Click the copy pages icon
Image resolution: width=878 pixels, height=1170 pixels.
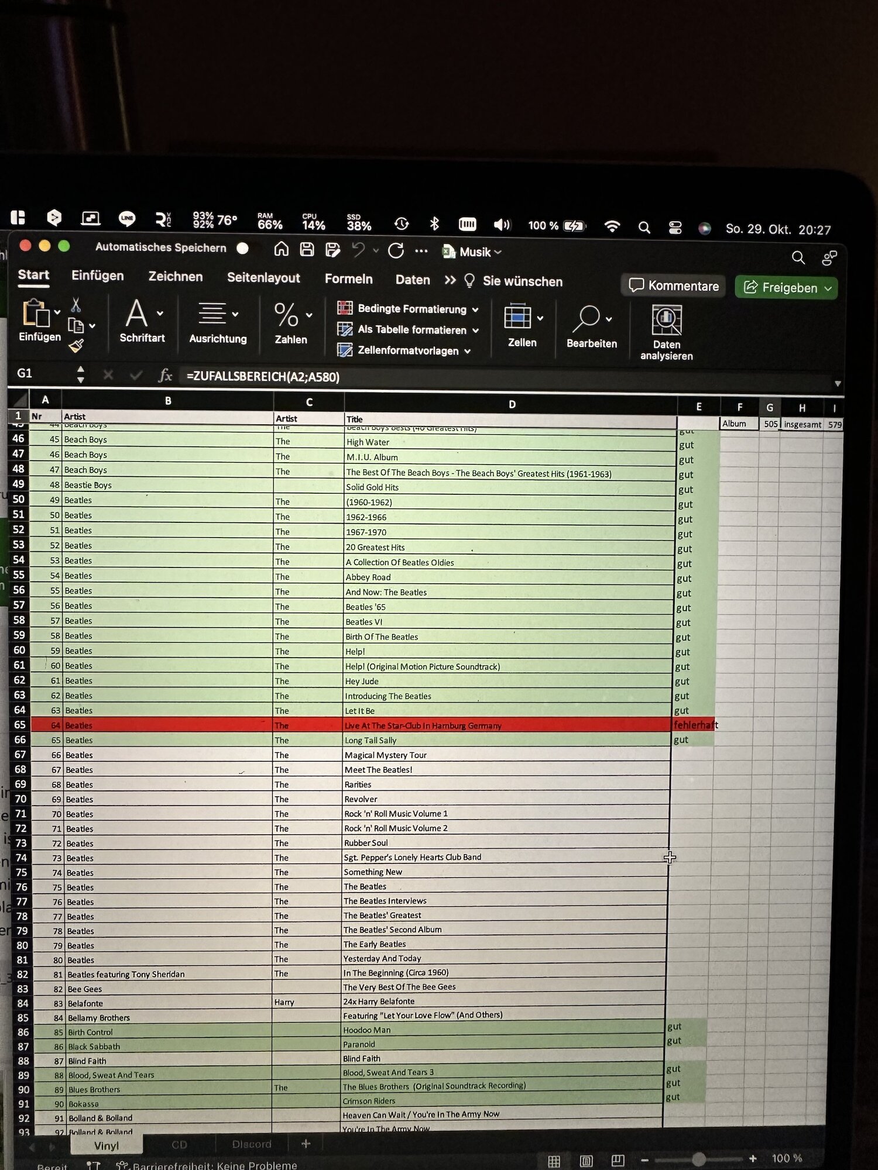click(x=76, y=325)
